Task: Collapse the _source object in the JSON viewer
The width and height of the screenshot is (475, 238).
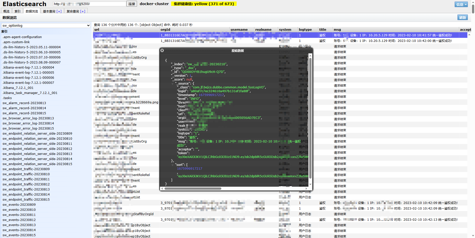Action: coord(172,83)
